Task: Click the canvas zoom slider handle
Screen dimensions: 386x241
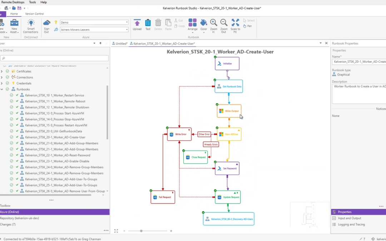Action: [x=141, y=231]
